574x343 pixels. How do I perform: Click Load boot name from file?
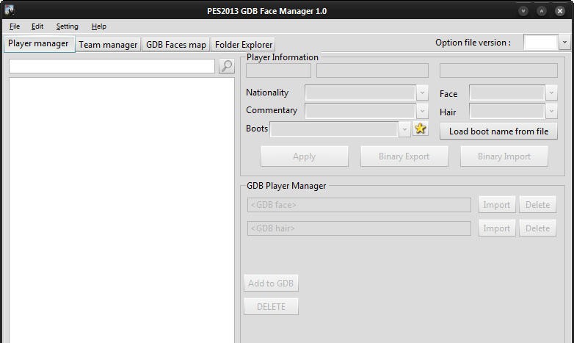pos(498,131)
